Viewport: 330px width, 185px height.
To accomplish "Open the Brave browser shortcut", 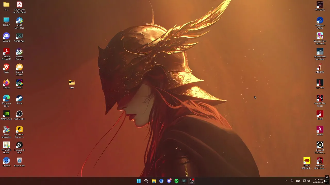I will (x=6, y=69).
